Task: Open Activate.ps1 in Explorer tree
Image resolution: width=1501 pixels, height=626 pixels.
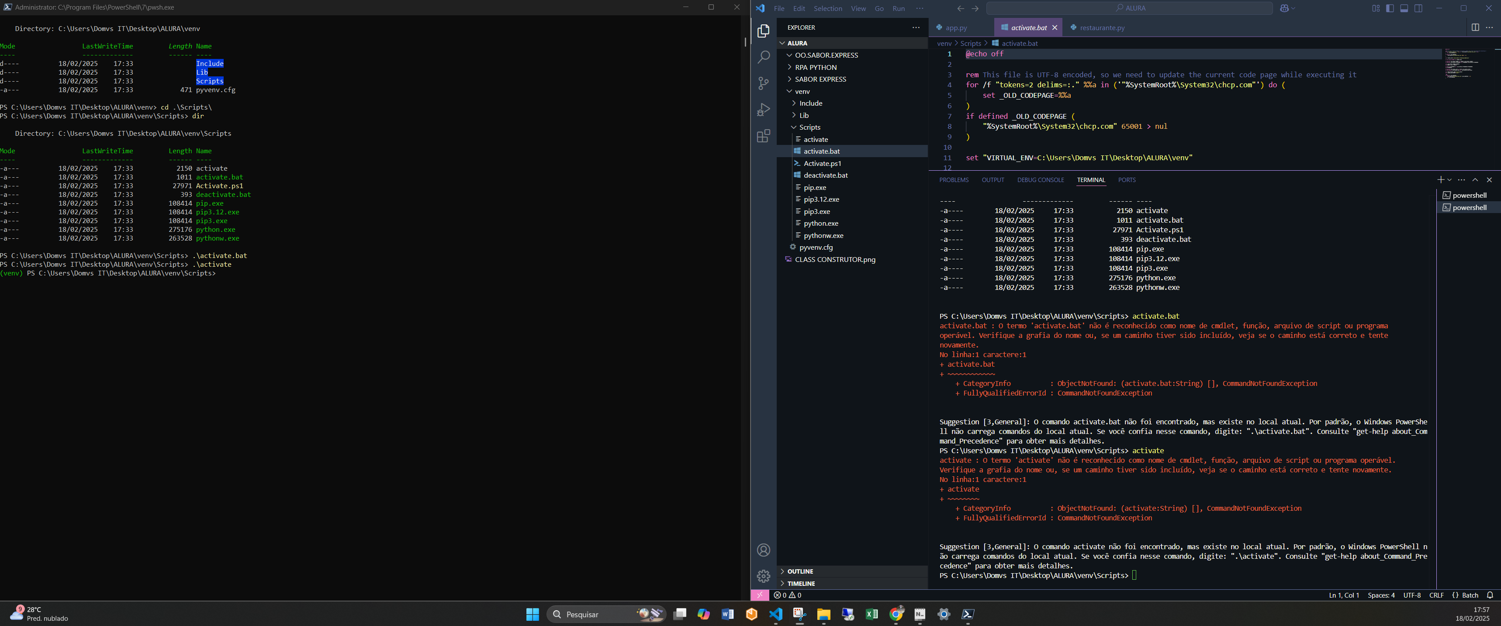Action: point(852,163)
